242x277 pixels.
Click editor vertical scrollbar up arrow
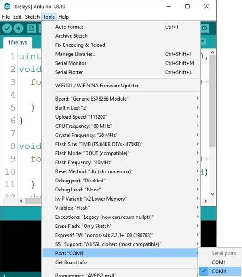tap(212, 52)
